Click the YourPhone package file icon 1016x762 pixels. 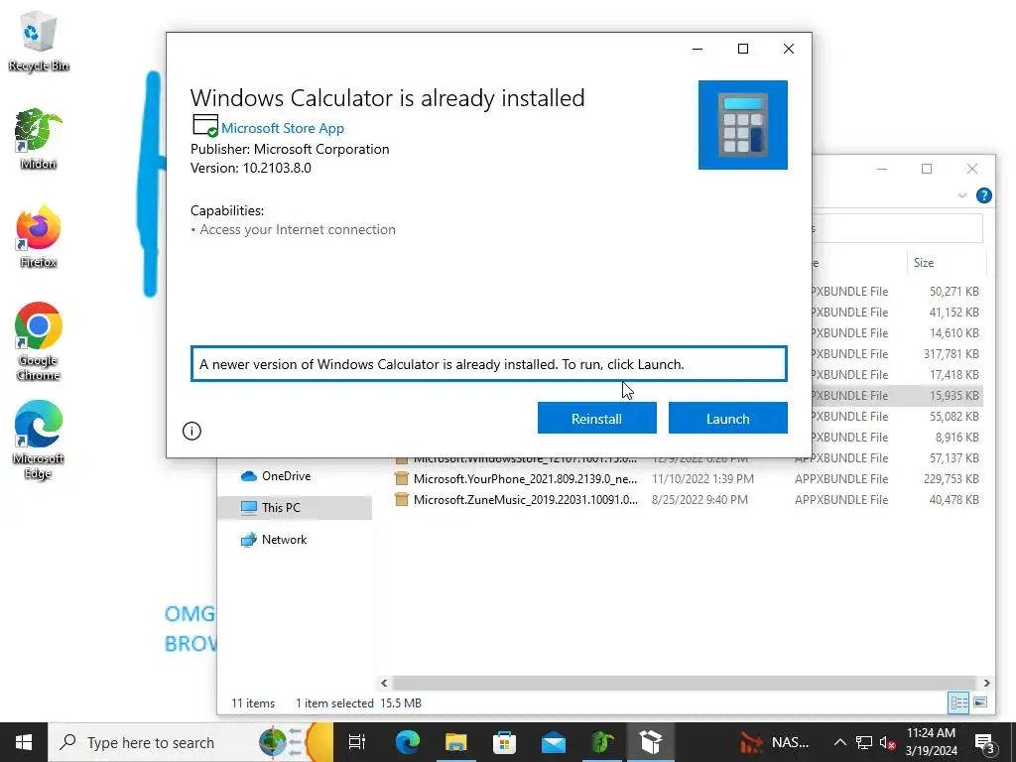coord(402,479)
